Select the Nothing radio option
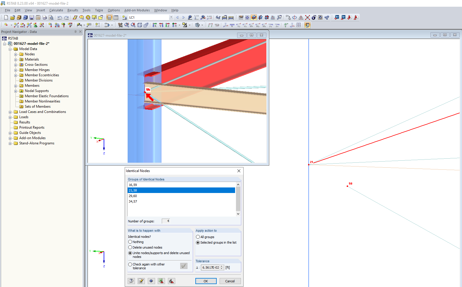The height and width of the screenshot is (287, 462). [x=130, y=242]
